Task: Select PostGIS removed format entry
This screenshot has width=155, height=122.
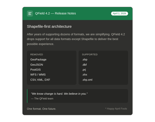Action: (36, 70)
